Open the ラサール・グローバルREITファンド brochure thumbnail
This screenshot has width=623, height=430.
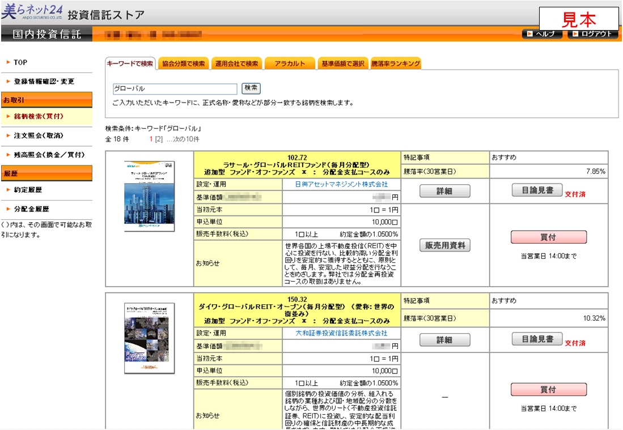point(150,196)
